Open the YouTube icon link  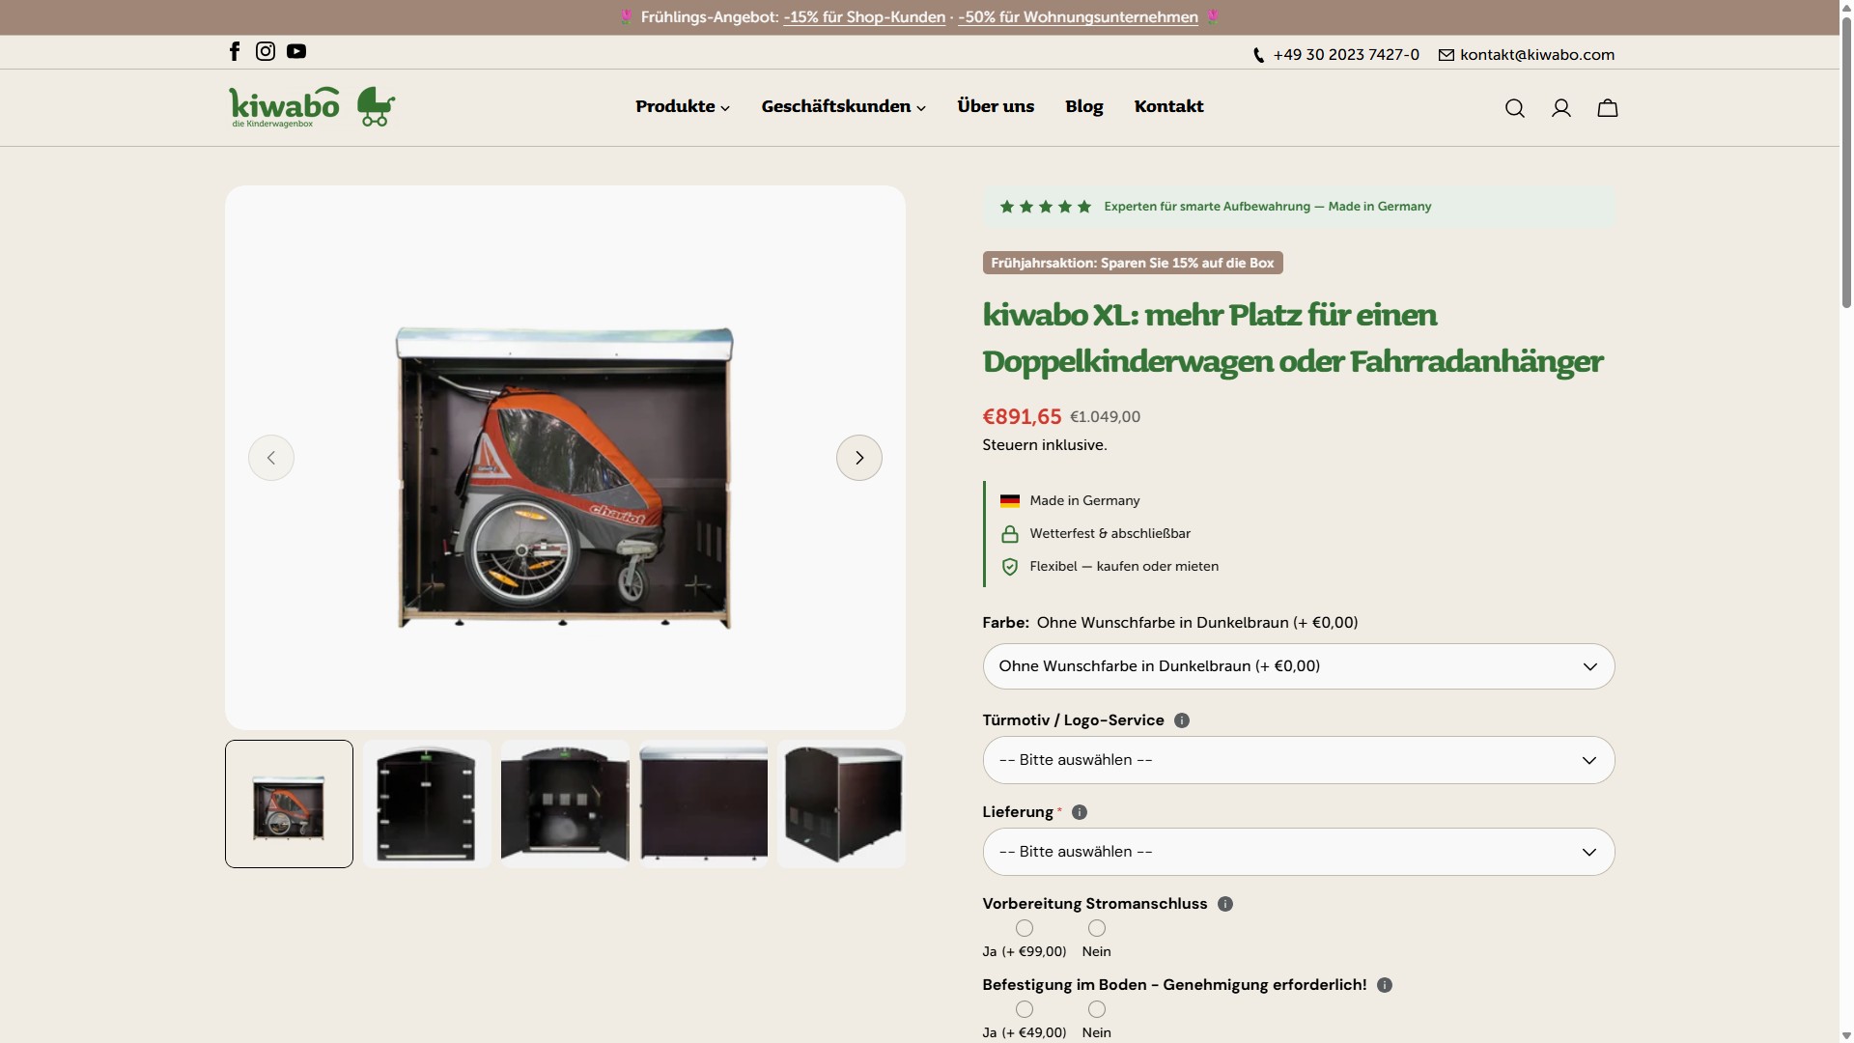tap(296, 51)
